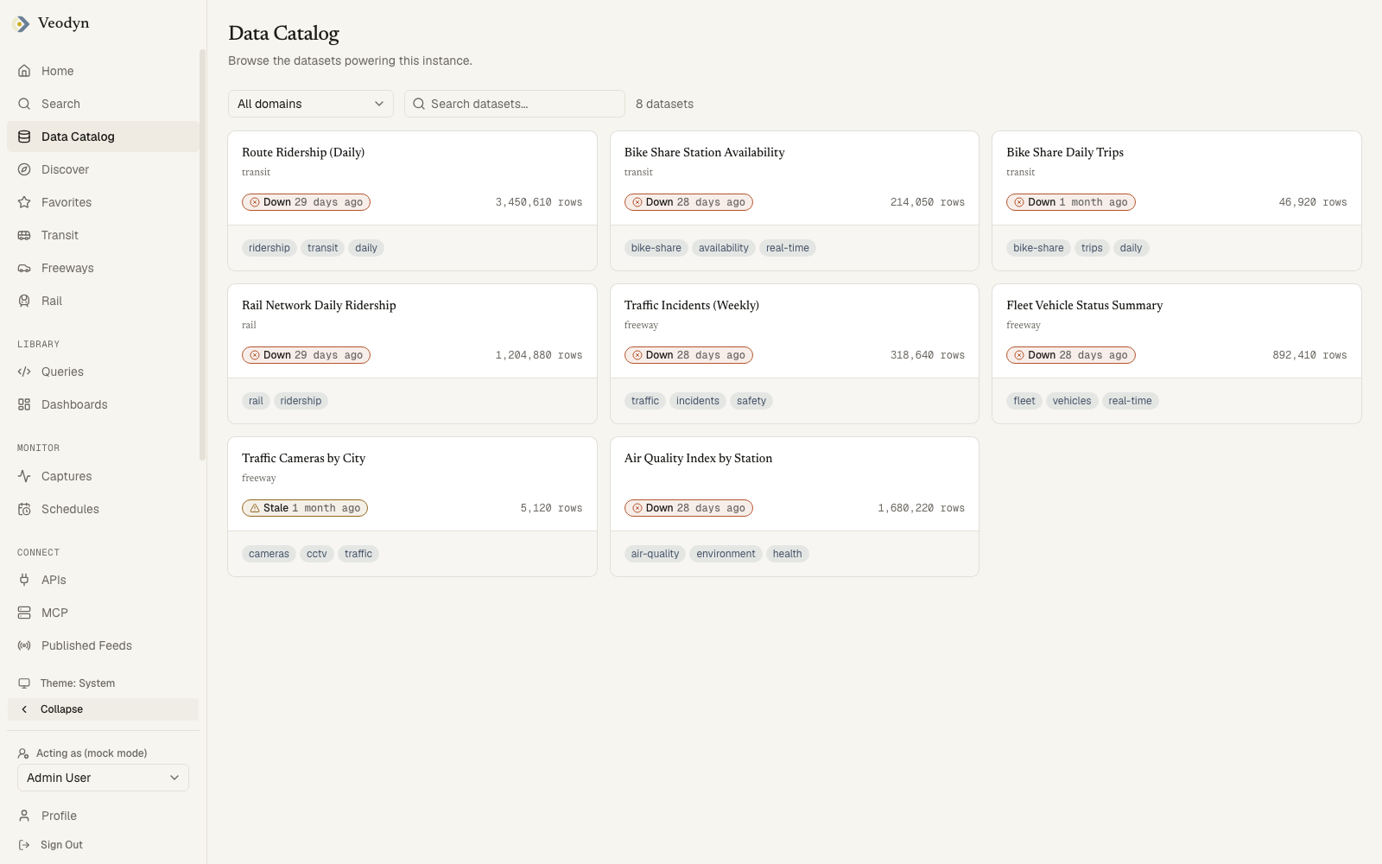Click the Favorites star icon
Screen dimensions: 1382x864
pyautogui.click(x=24, y=202)
